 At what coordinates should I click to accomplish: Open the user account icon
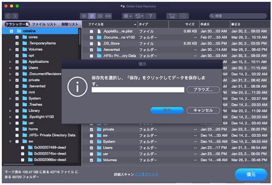click(x=183, y=16)
